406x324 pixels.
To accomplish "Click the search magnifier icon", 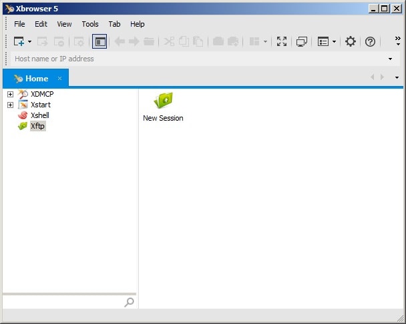I will tap(129, 302).
